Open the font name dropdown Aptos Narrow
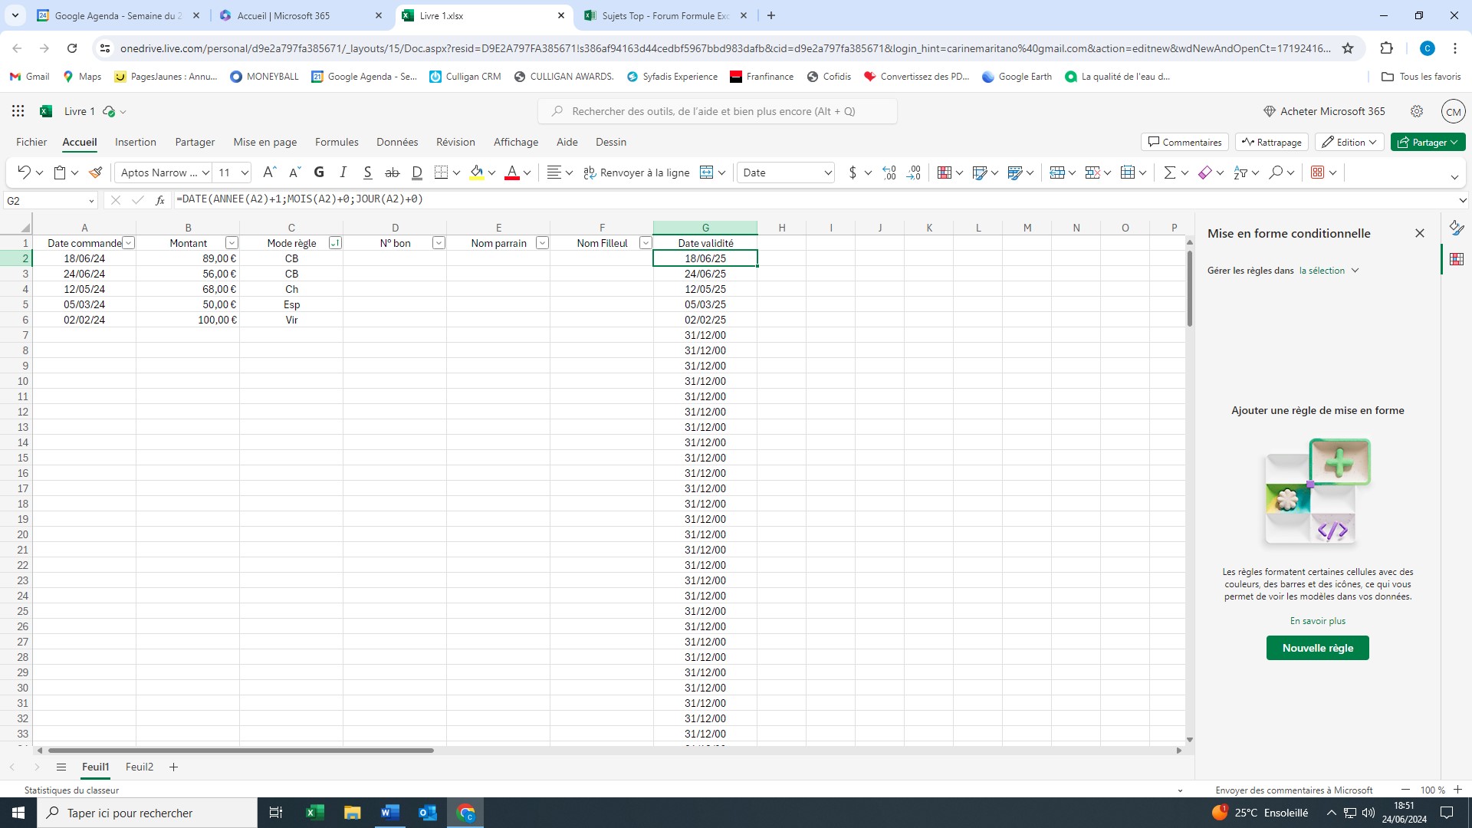Viewport: 1472px width, 828px height. click(x=205, y=172)
